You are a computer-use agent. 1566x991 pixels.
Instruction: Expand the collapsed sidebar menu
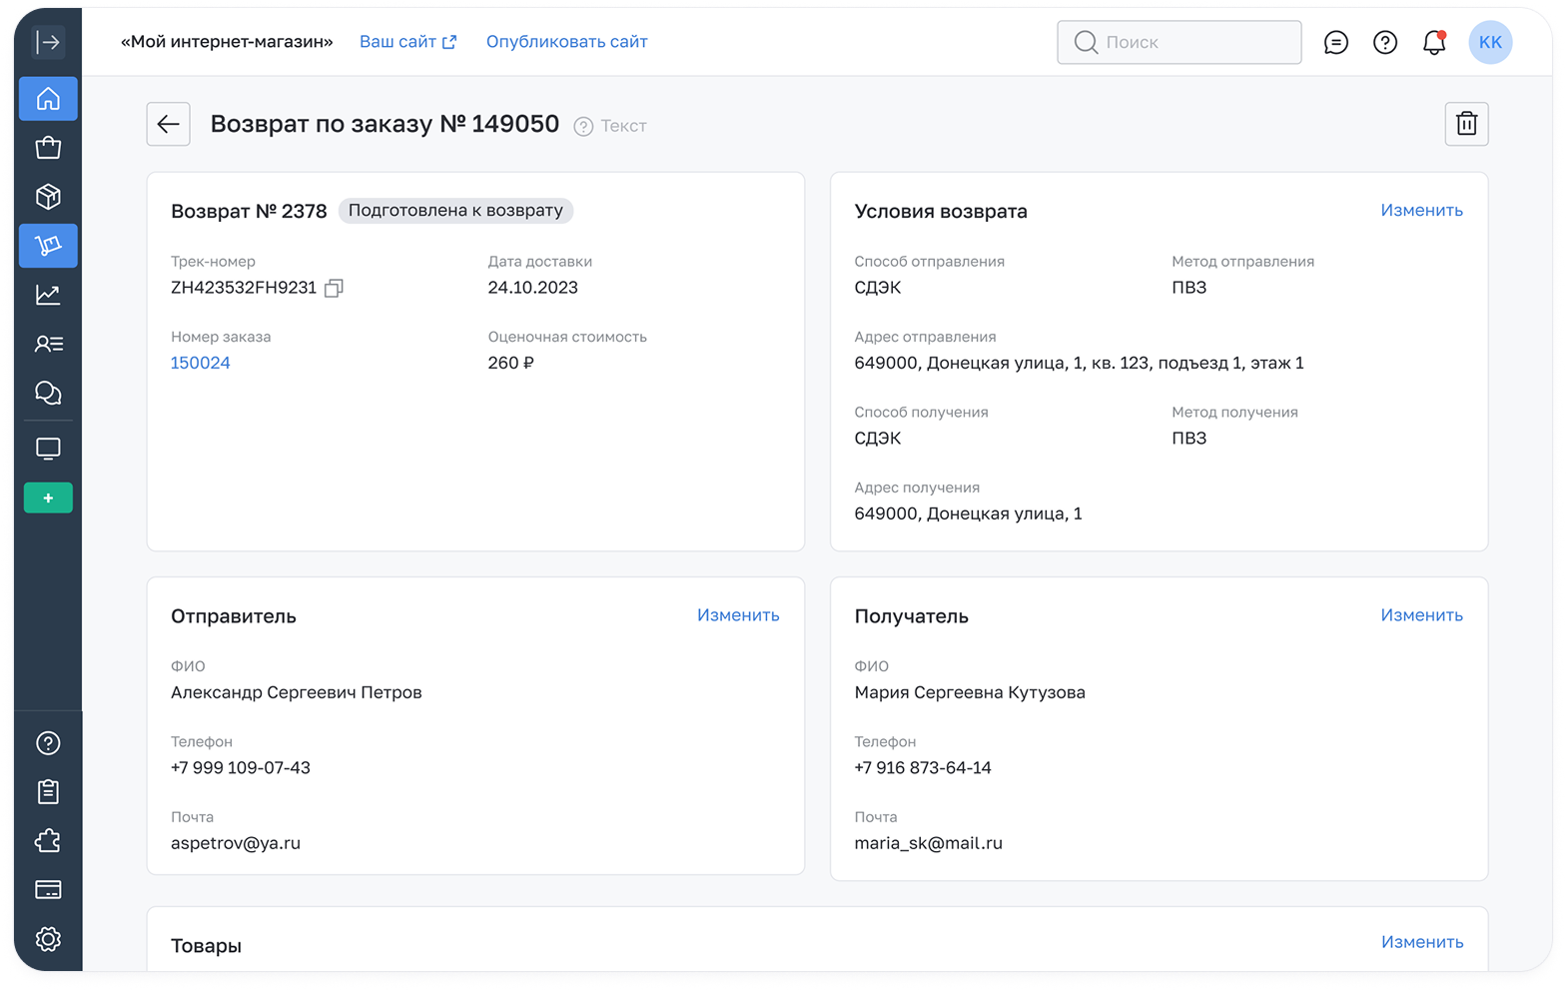tap(48, 42)
